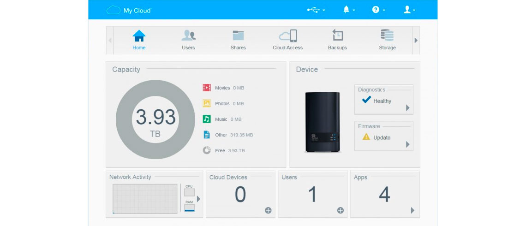Expand the Network Activity details arrow
This screenshot has height=226, width=526.
coord(198,199)
